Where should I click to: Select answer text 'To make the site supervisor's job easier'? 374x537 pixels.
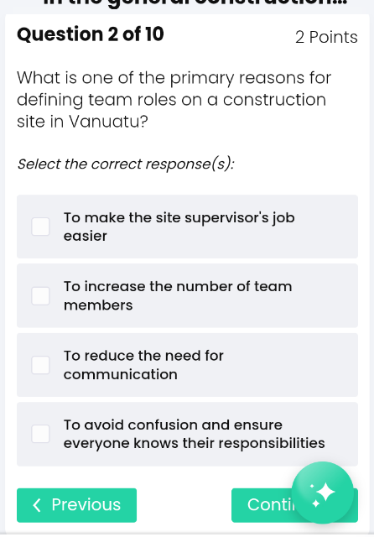[179, 227]
